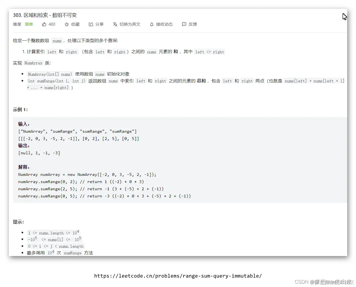
Task: Click the text NumArray(int[] nums)
Action: point(50,74)
